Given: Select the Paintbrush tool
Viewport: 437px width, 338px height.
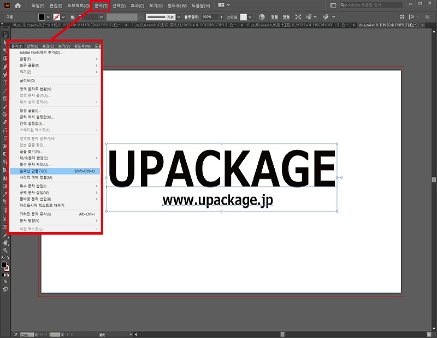Looking at the screenshot, I should pyautogui.click(x=5, y=106).
